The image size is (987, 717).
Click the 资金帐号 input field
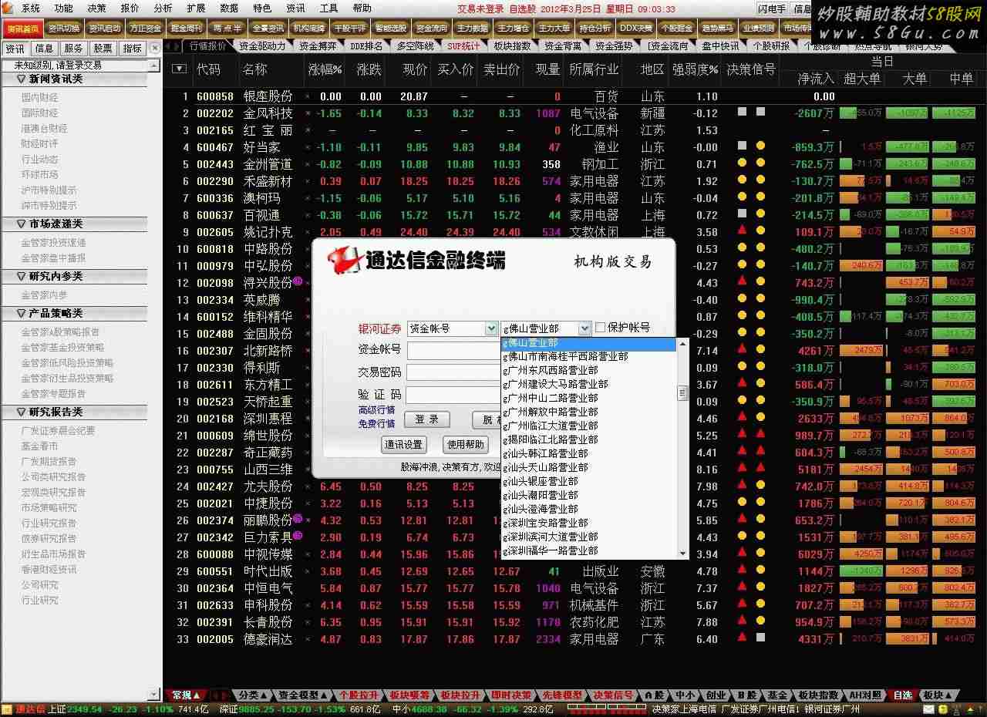coord(453,351)
